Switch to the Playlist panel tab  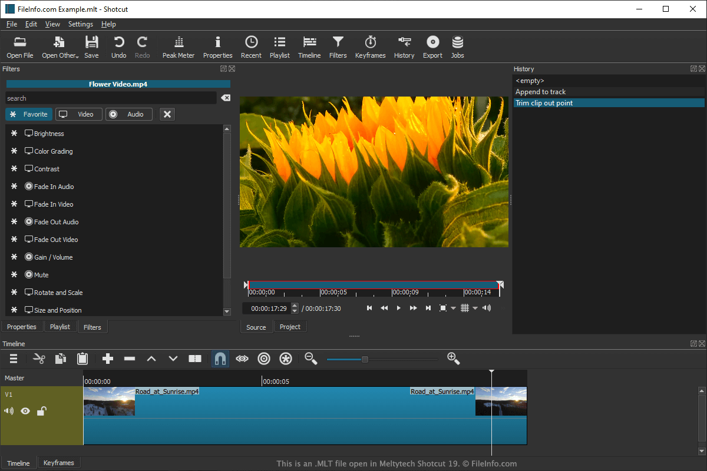tap(60, 327)
